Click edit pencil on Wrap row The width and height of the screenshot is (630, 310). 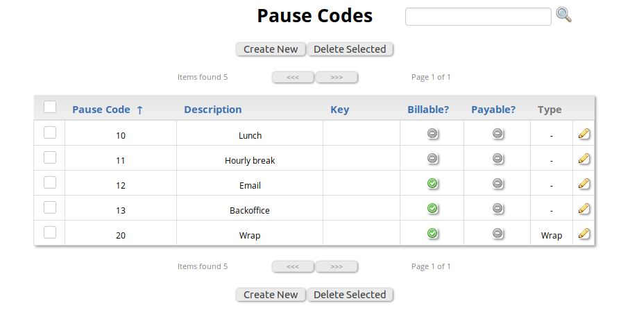pyautogui.click(x=584, y=234)
